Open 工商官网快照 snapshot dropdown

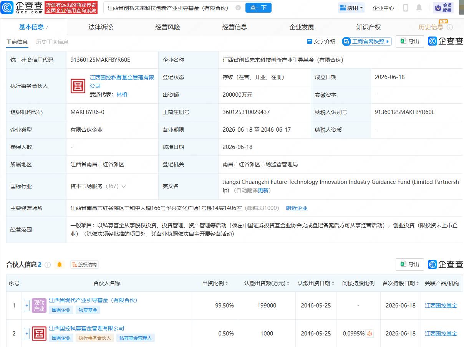(367, 41)
